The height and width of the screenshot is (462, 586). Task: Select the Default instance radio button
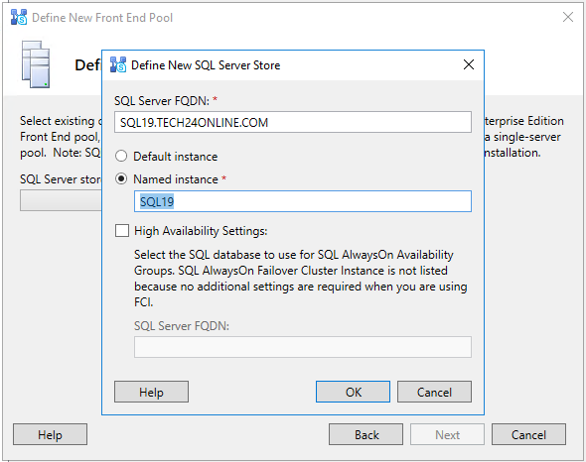(121, 156)
